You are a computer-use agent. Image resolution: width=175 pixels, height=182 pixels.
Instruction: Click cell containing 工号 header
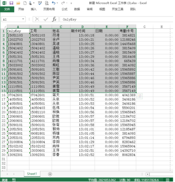[x=41, y=31]
